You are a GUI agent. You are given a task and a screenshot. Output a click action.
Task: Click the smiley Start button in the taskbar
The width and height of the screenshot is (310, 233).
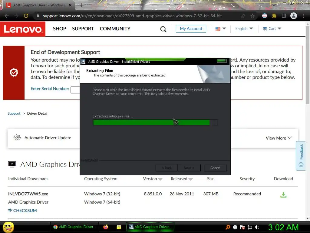(x=8, y=227)
